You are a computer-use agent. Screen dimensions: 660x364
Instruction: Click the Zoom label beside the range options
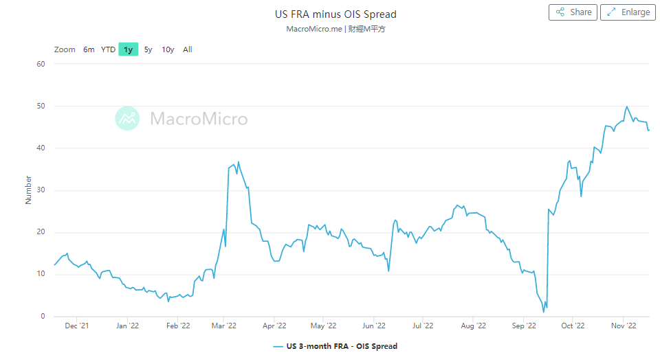(65, 49)
